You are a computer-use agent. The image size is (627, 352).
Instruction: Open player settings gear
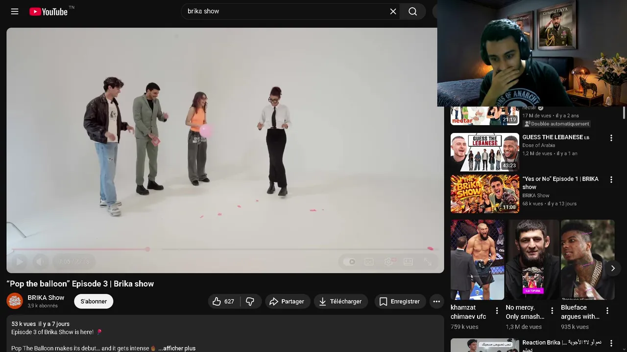tap(389, 262)
